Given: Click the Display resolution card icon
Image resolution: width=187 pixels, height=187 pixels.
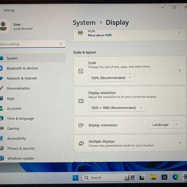Looking at the screenshot, I should 81,101.
